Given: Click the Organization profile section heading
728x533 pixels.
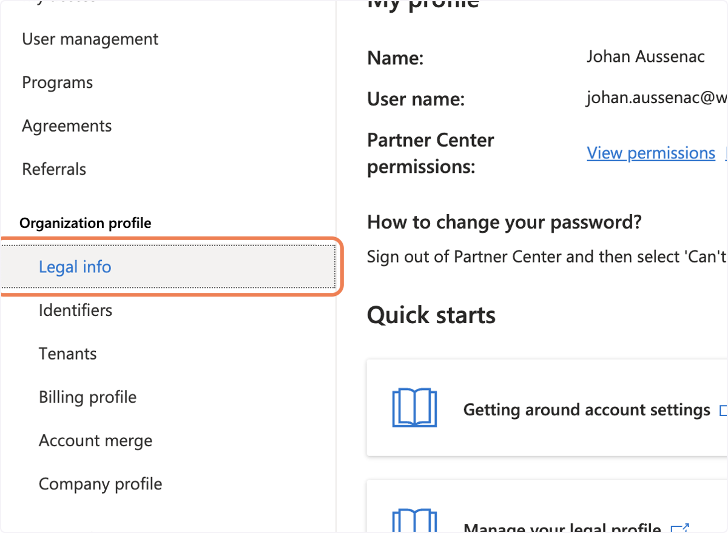Looking at the screenshot, I should tap(86, 224).
